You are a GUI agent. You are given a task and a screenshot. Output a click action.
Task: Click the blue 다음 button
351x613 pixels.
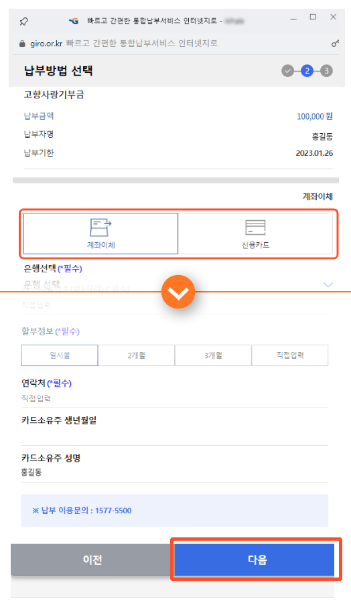(256, 560)
